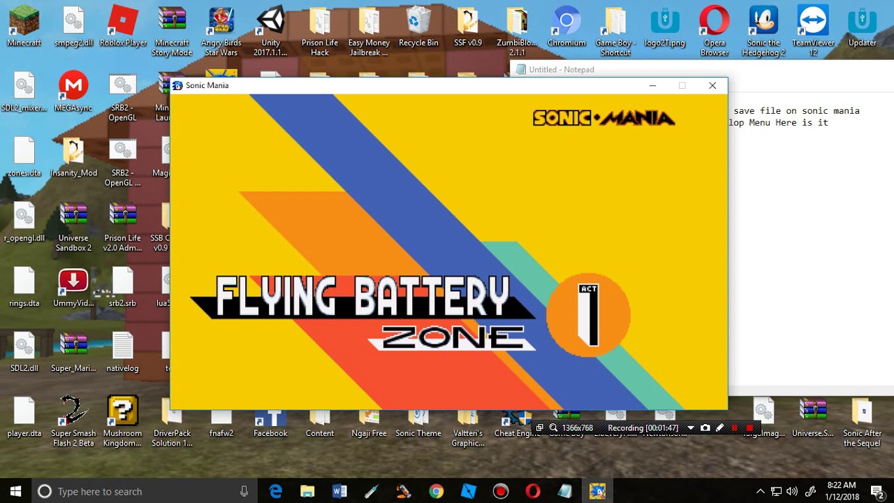
Task: Take a snapshot with recorder camera icon
Action: click(705, 428)
